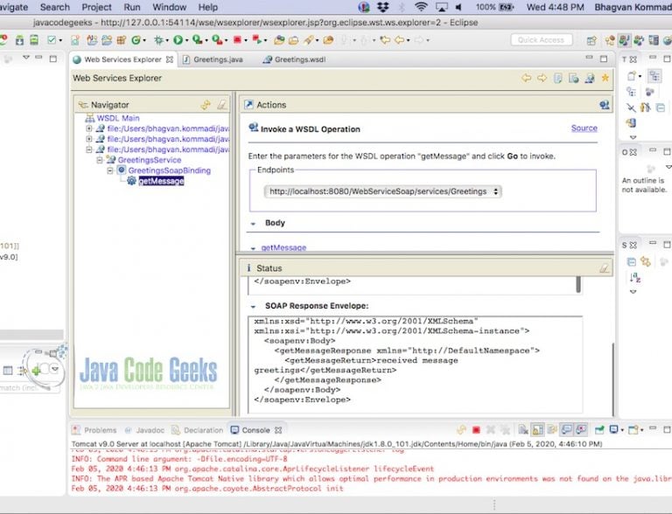The image size is (672, 514).
Task: Click the Open Console icon
Action: click(633, 429)
